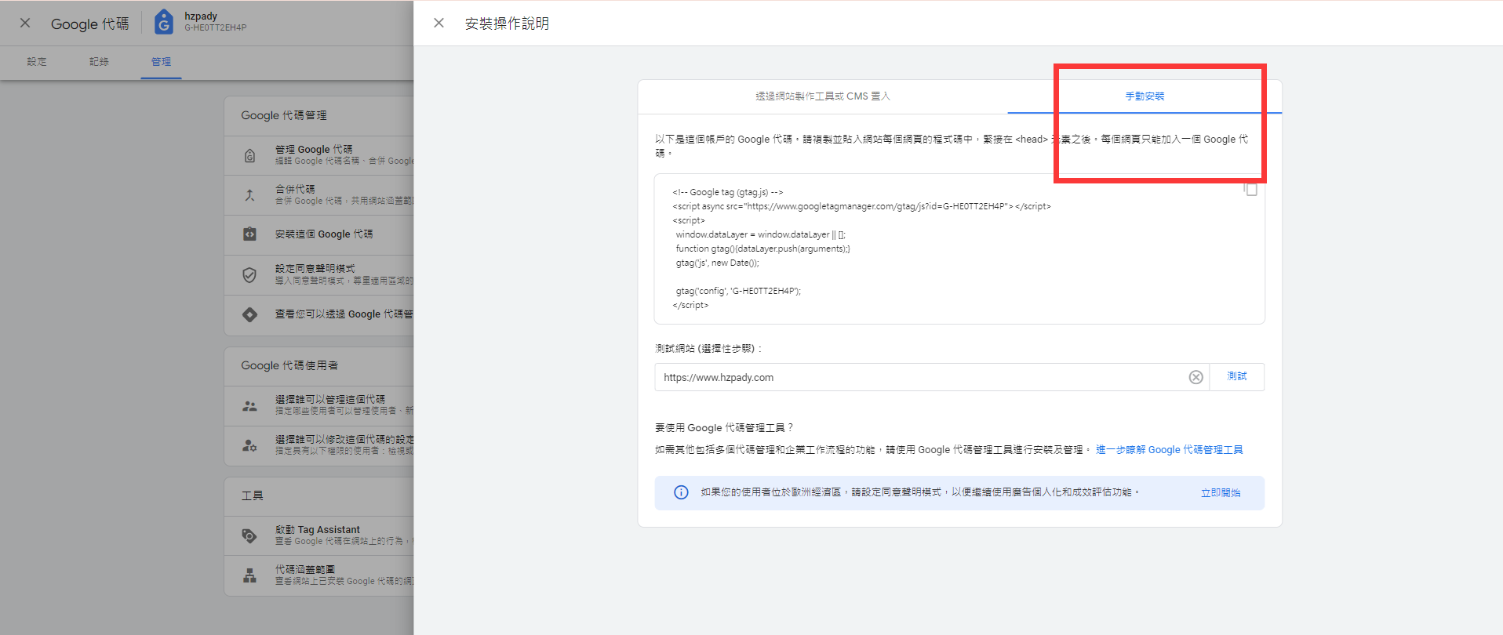This screenshot has height=635, width=1503.
Task: Clear the test website URL field
Action: click(x=1195, y=377)
